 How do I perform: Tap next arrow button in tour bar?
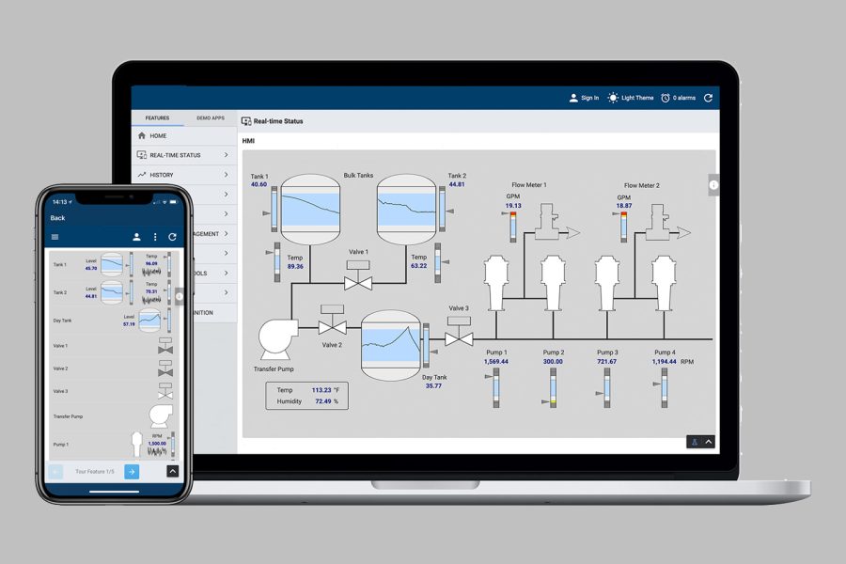(x=132, y=471)
